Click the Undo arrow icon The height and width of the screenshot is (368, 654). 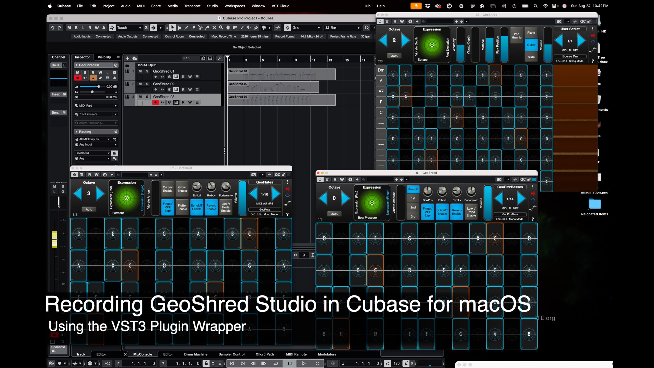click(52, 28)
